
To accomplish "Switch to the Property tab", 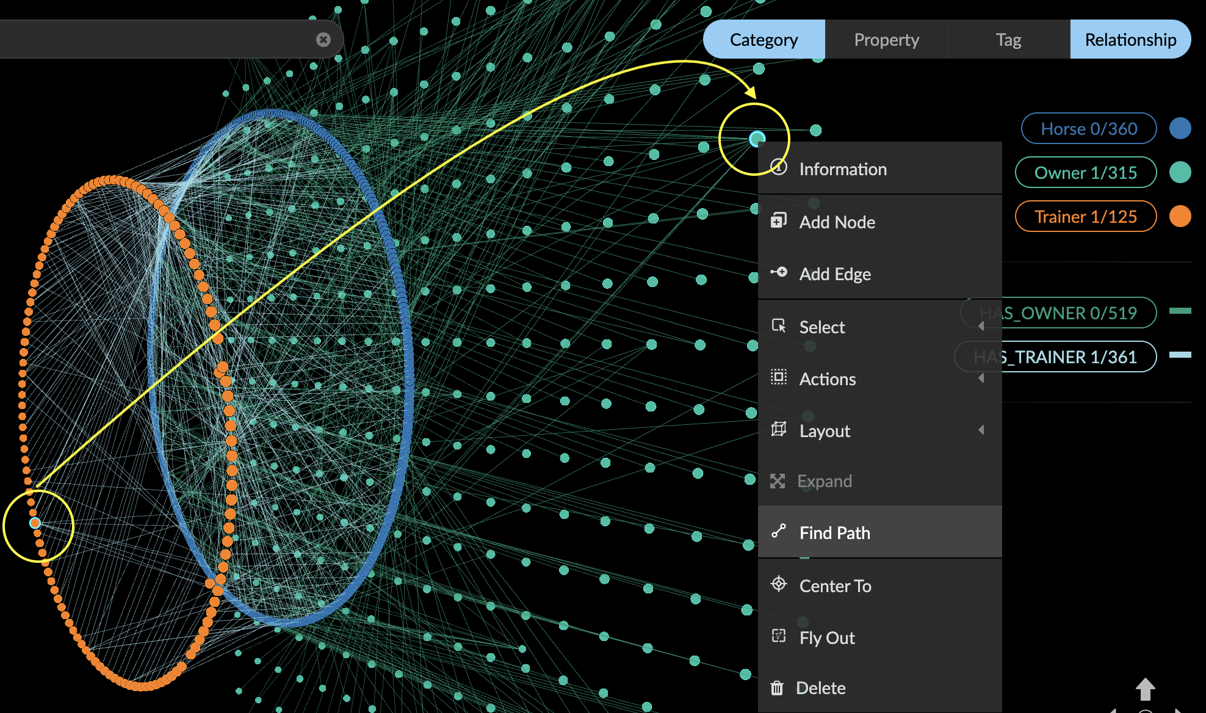I will click(886, 40).
